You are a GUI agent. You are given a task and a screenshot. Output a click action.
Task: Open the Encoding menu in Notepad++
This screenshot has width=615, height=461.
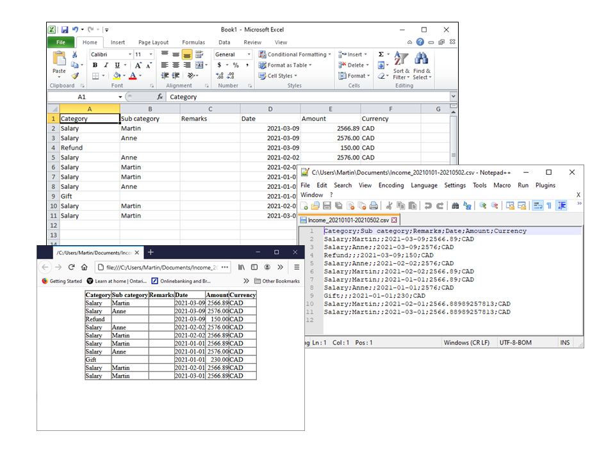(391, 185)
